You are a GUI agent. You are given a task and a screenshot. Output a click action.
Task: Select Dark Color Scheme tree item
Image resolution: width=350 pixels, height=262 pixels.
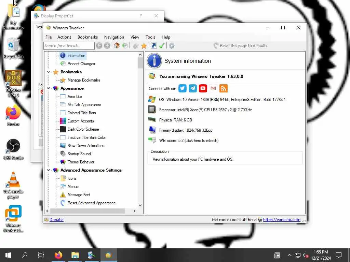tap(83, 129)
